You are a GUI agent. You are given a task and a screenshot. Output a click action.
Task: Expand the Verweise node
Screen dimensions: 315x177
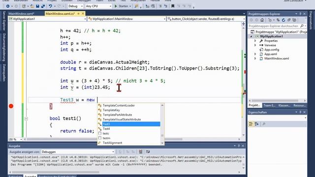(x=255, y=45)
